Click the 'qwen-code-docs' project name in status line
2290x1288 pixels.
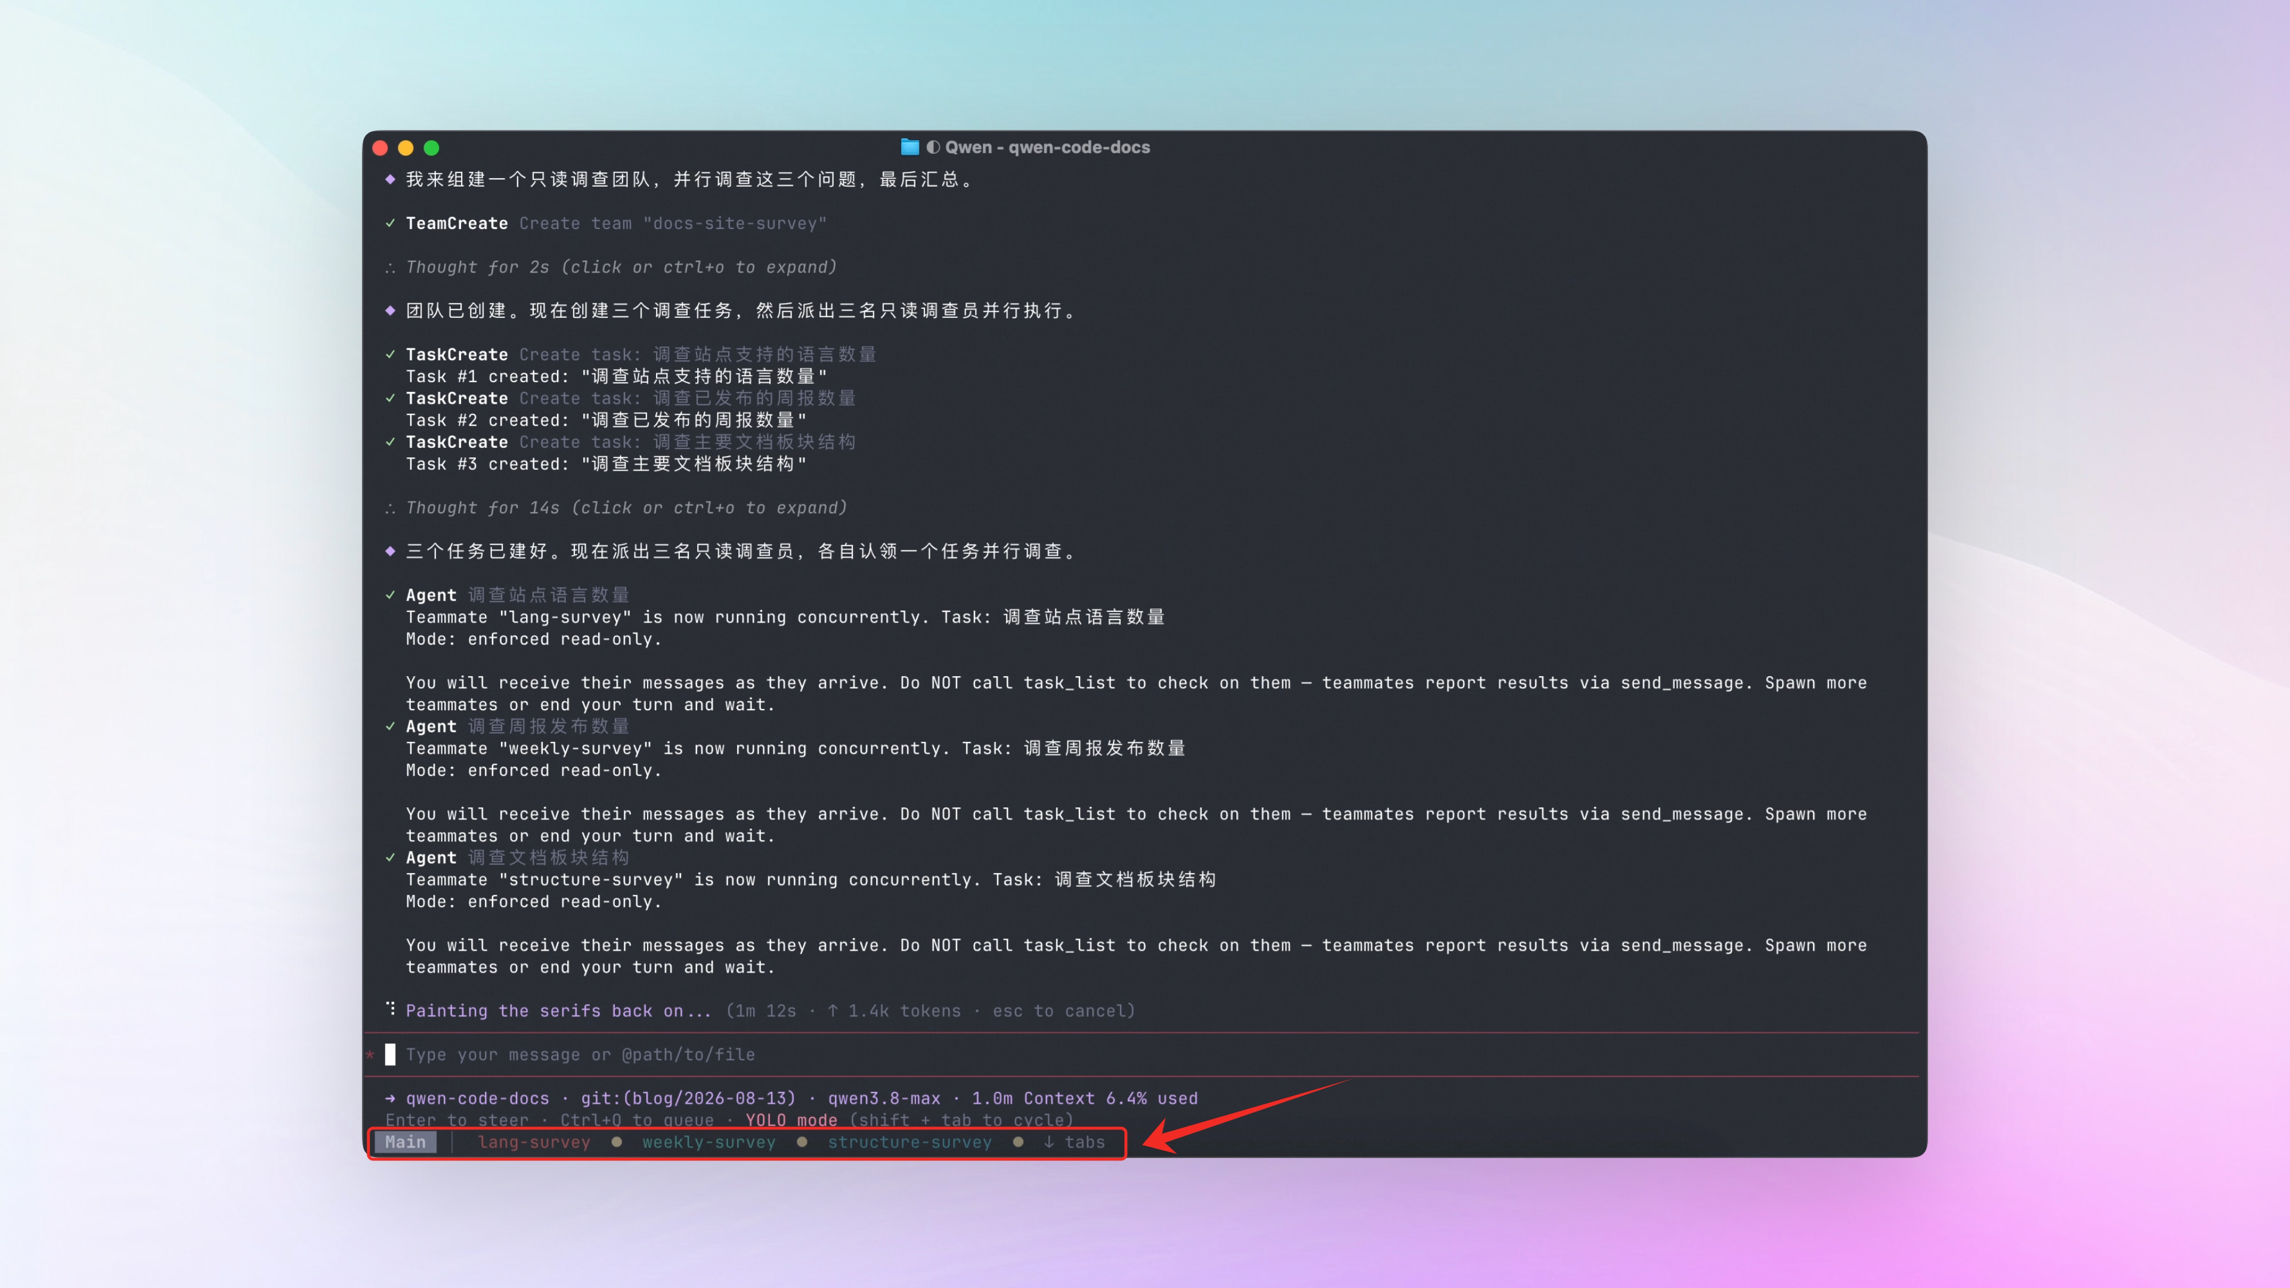coord(477,1098)
